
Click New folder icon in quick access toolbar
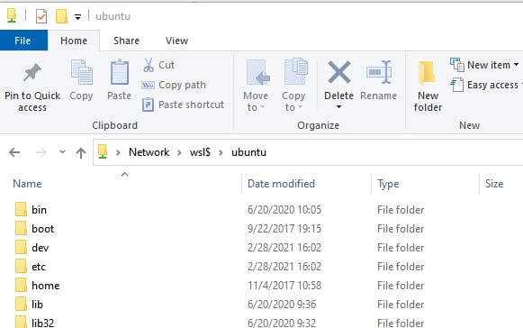click(61, 16)
